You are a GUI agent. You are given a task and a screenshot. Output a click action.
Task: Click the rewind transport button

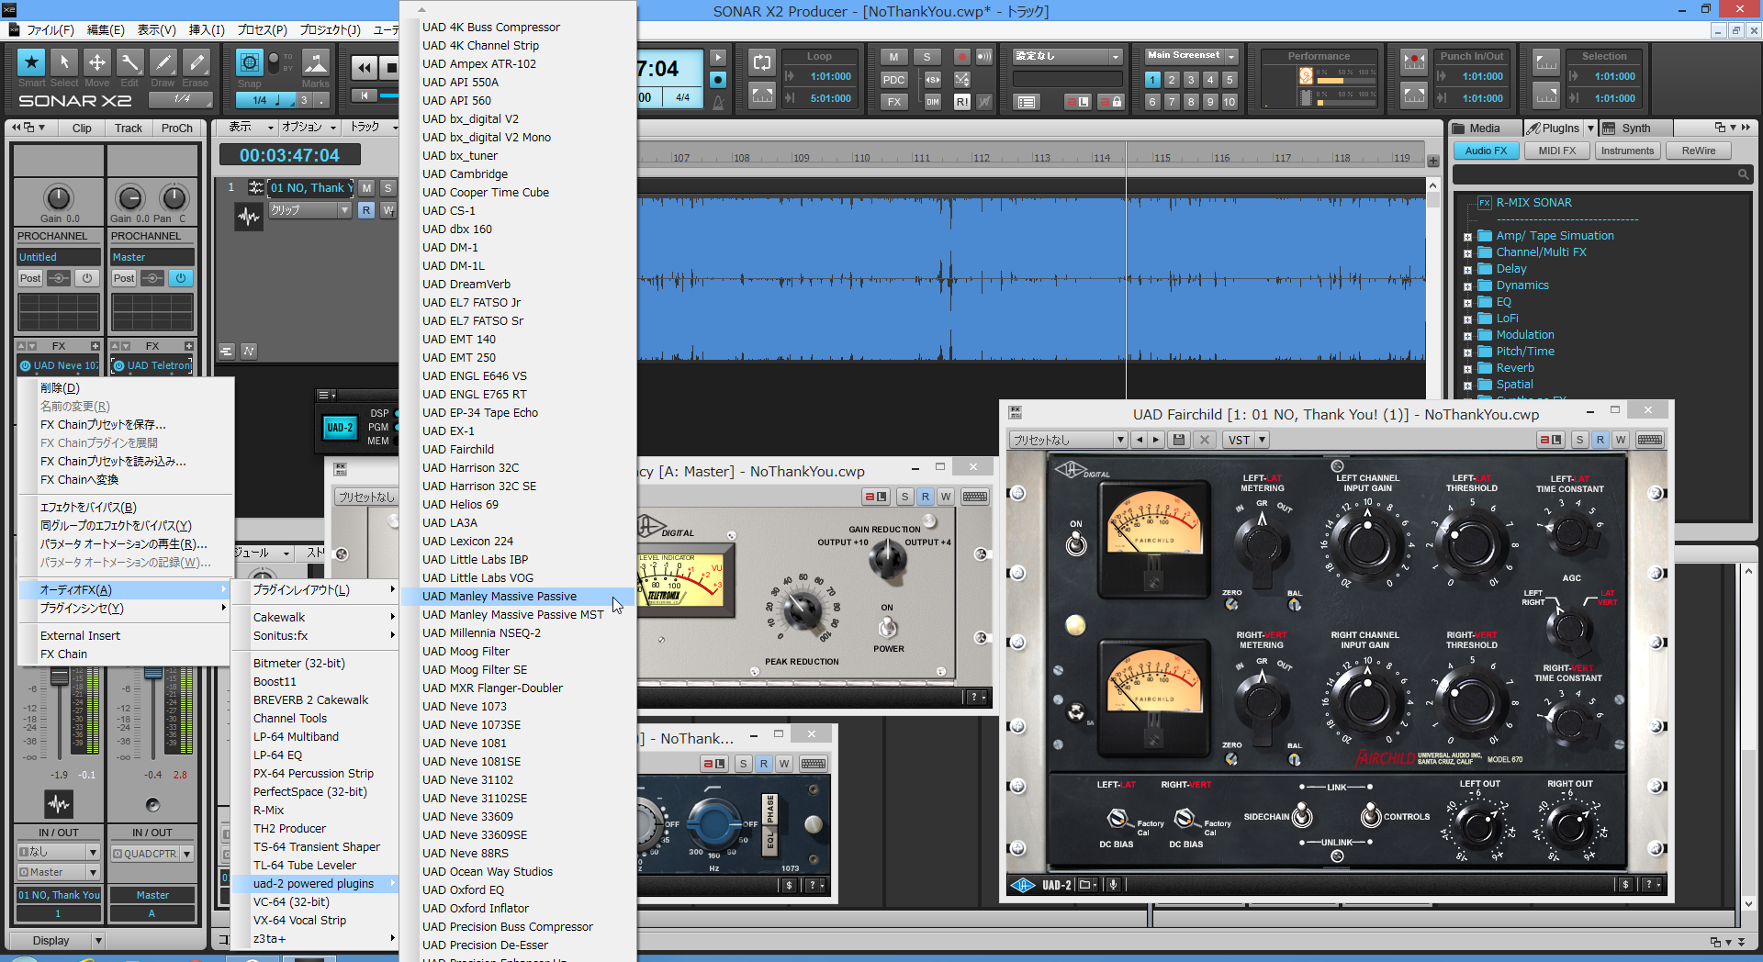(365, 68)
